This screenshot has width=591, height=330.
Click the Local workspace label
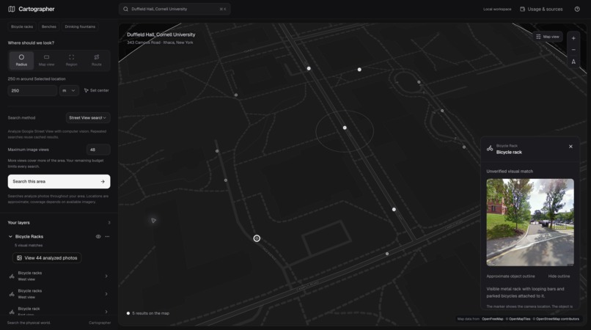[497, 9]
